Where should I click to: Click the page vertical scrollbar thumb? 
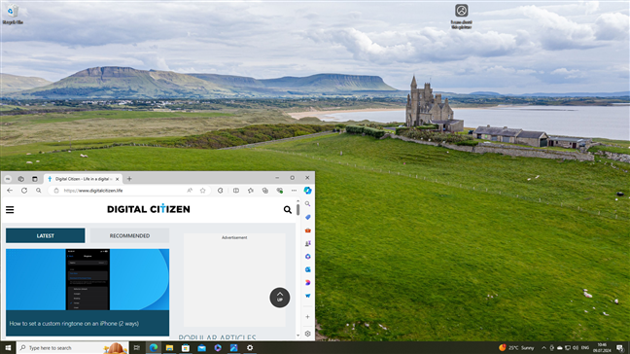click(x=297, y=210)
